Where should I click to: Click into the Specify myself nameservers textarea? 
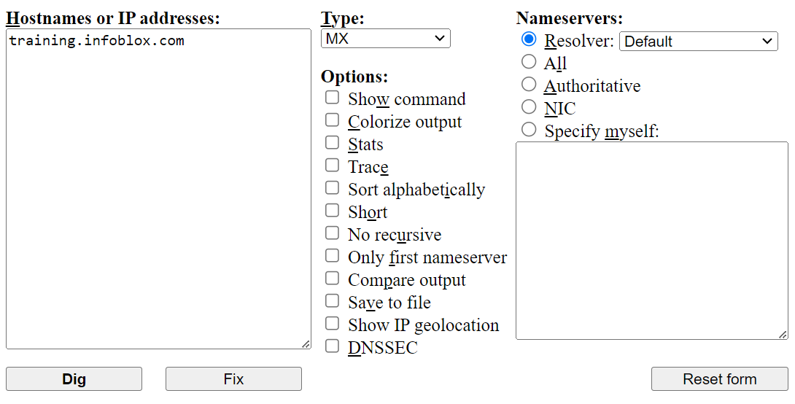tap(651, 241)
